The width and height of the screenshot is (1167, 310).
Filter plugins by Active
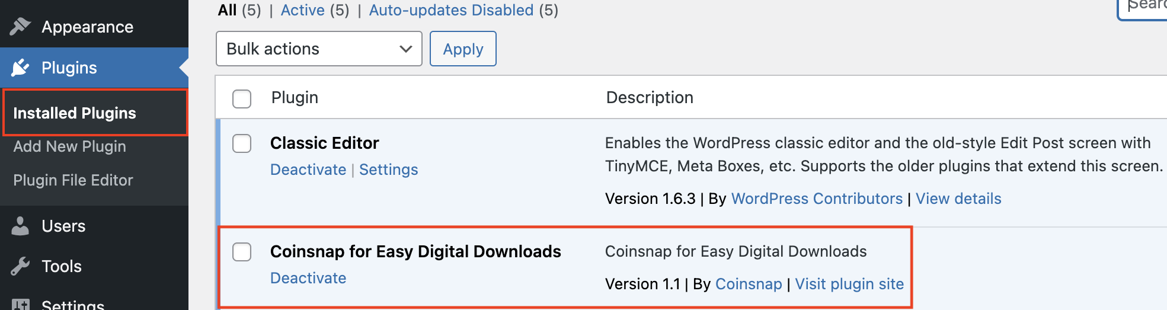point(302,10)
